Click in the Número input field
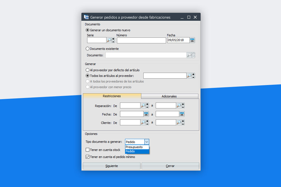Viewport: 281px width, 187px height. pyautogui.click(x=141, y=40)
